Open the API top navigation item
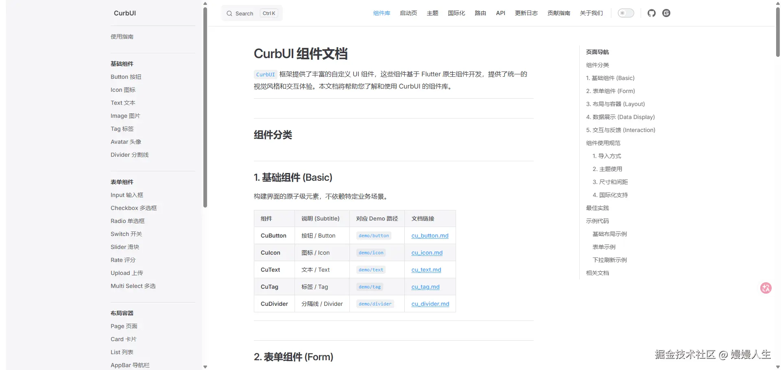The image size is (781, 370). (x=501, y=13)
